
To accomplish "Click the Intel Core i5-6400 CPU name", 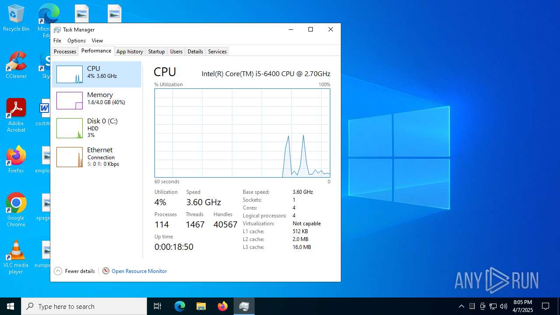I will pyautogui.click(x=266, y=74).
